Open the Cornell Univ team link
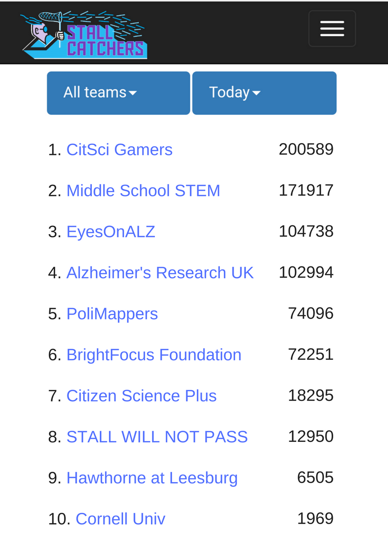This screenshot has width=388, height=549. [121, 519]
